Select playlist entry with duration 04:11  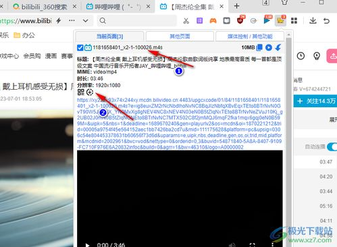click(x=326, y=221)
